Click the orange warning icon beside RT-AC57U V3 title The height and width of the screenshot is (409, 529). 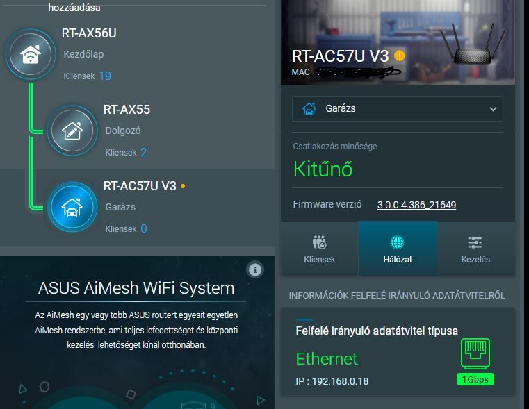pyautogui.click(x=399, y=56)
